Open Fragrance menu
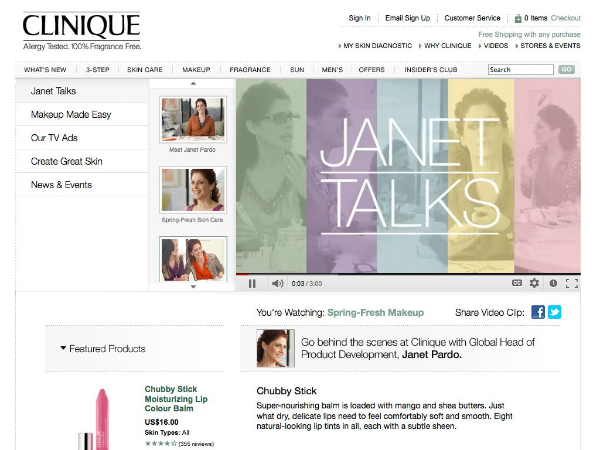Image resolution: width=600 pixels, height=450 pixels. pyautogui.click(x=250, y=70)
